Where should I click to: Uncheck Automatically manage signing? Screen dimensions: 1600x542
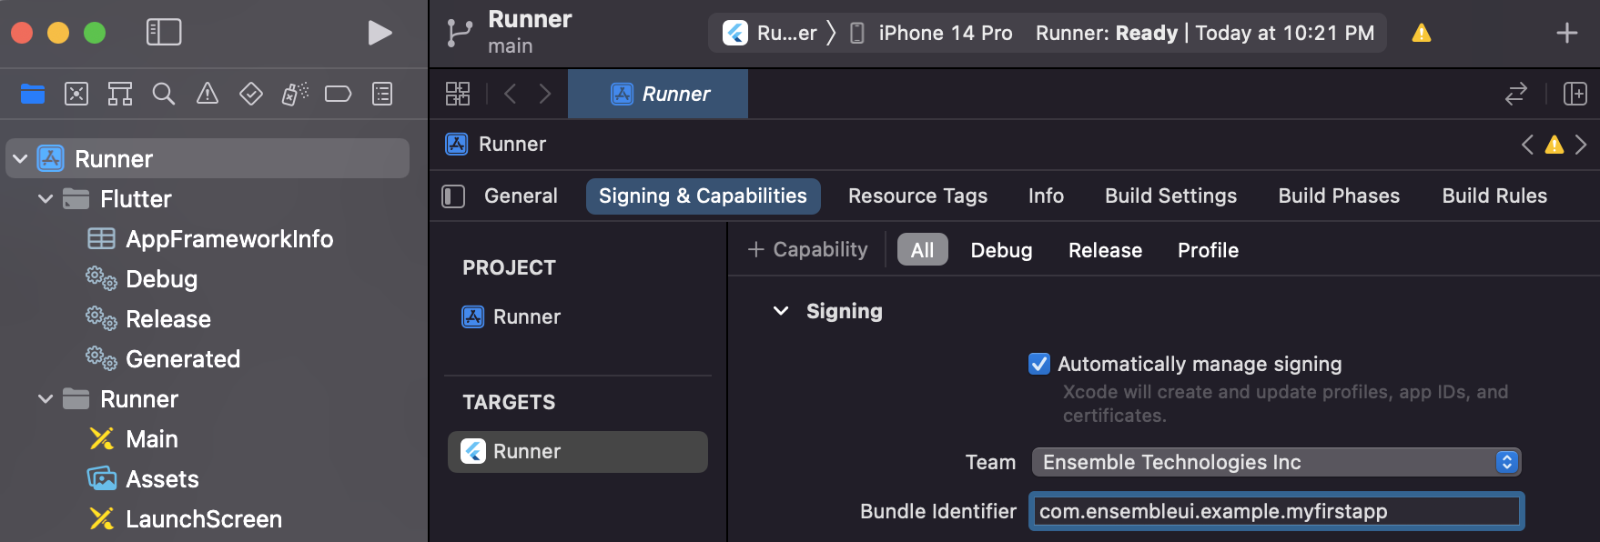click(x=1038, y=364)
